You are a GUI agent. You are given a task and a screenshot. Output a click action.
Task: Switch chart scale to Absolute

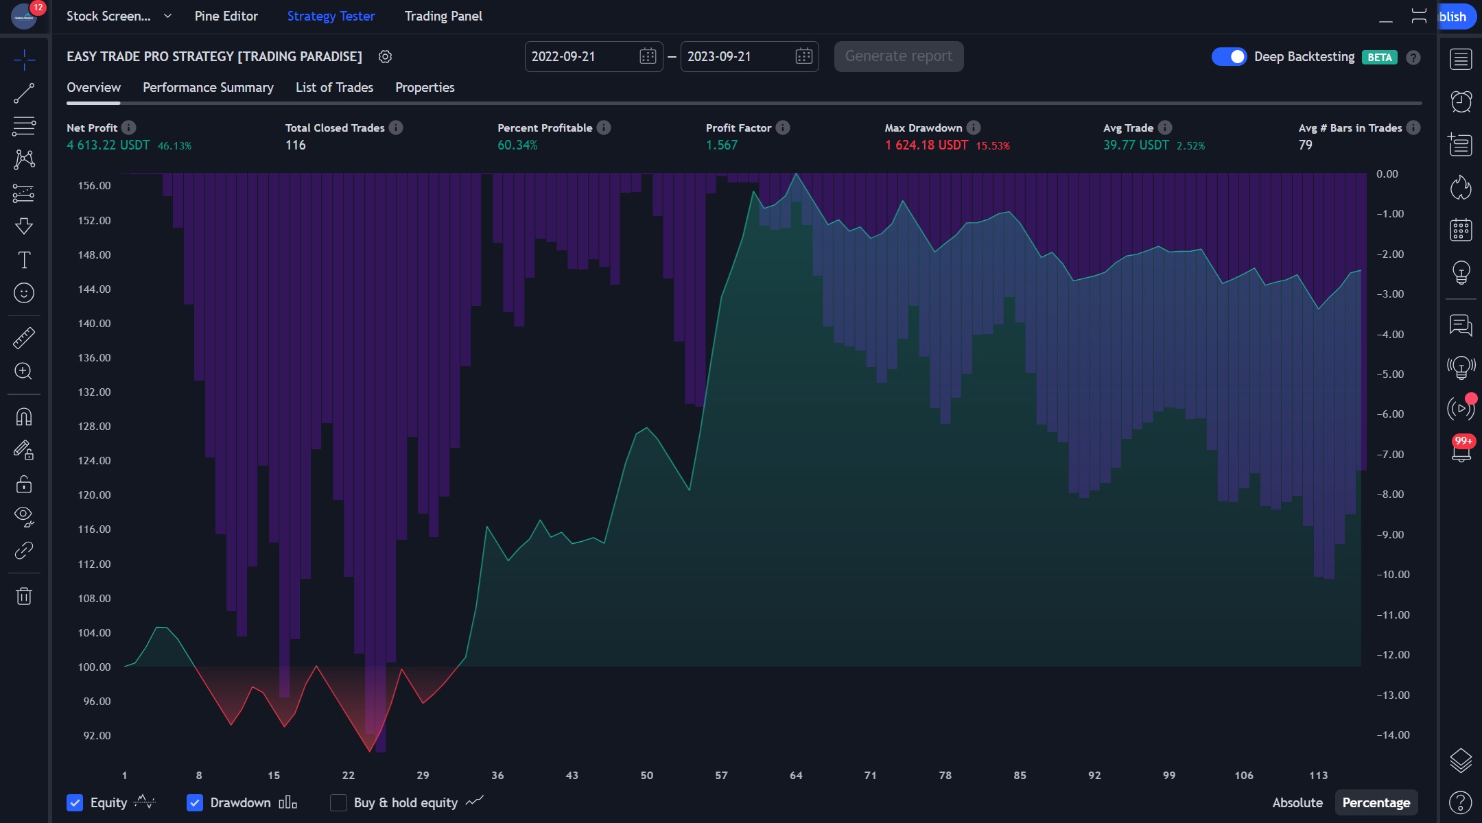click(x=1297, y=802)
